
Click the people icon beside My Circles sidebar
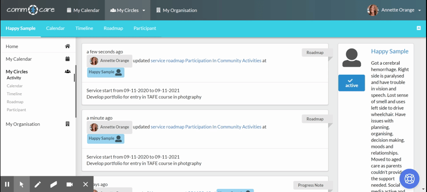coord(67,72)
